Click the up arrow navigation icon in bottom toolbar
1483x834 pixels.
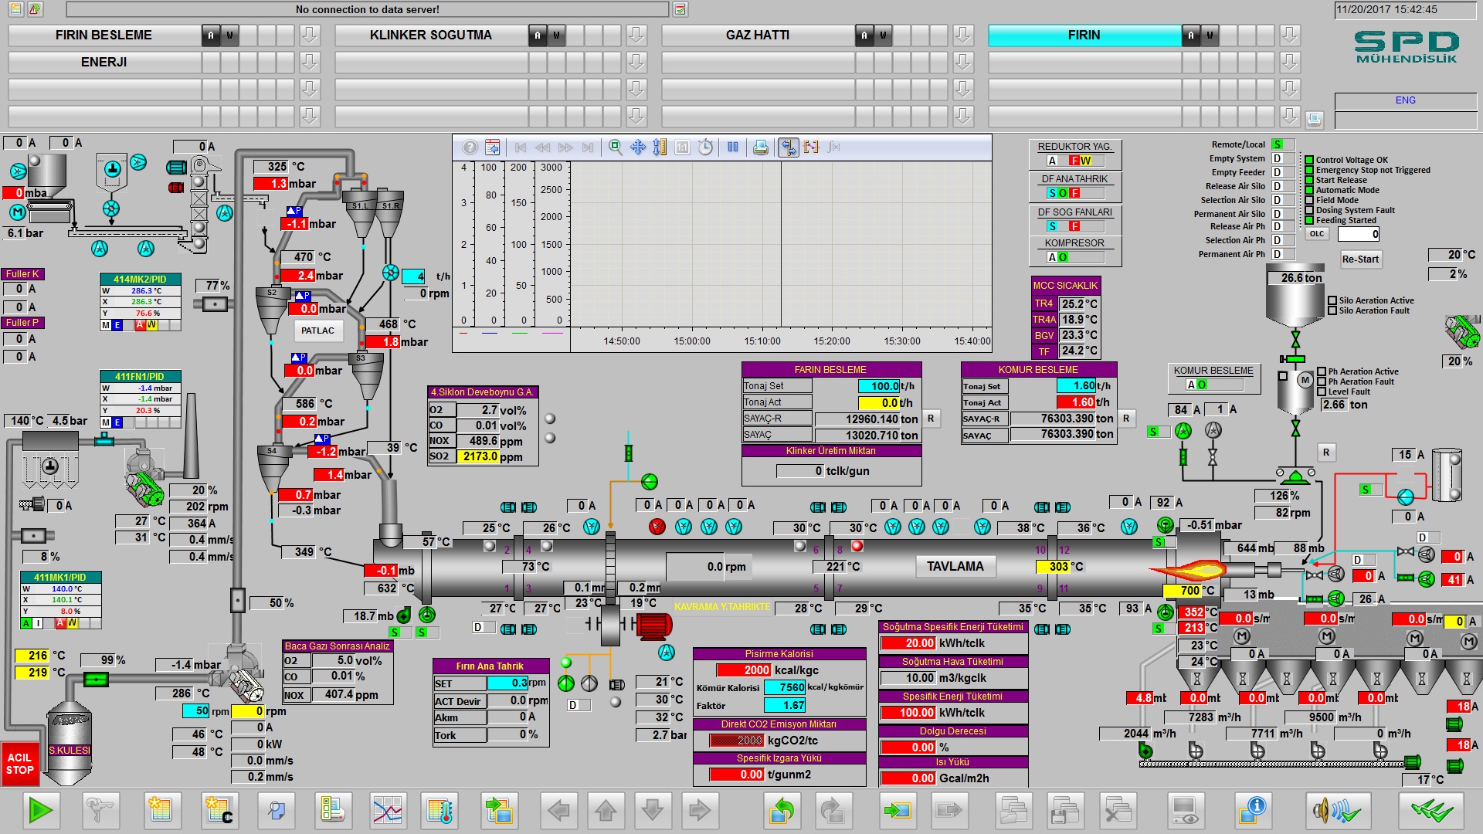tap(606, 811)
